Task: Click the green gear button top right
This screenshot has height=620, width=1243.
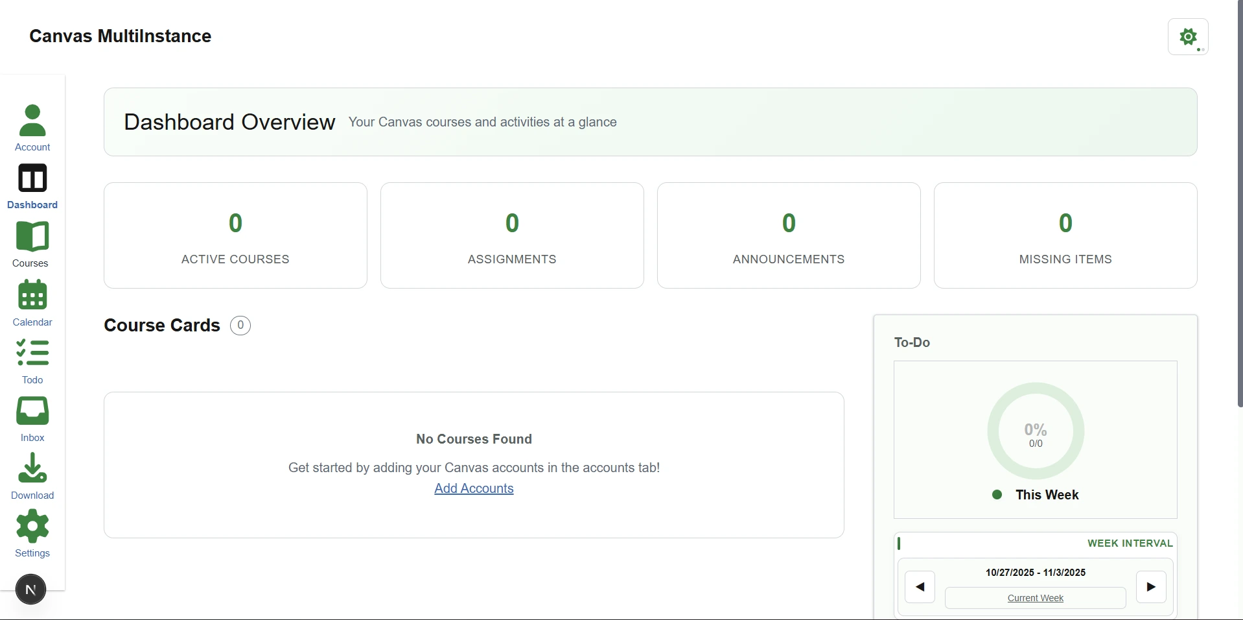Action: pyautogui.click(x=1188, y=36)
